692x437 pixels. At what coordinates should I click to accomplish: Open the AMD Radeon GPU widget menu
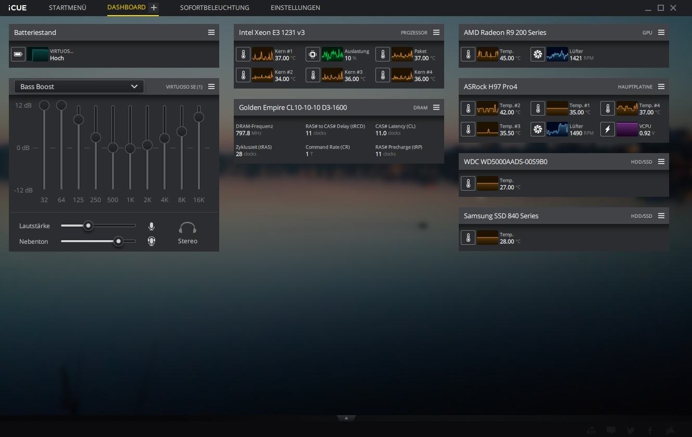(x=661, y=32)
